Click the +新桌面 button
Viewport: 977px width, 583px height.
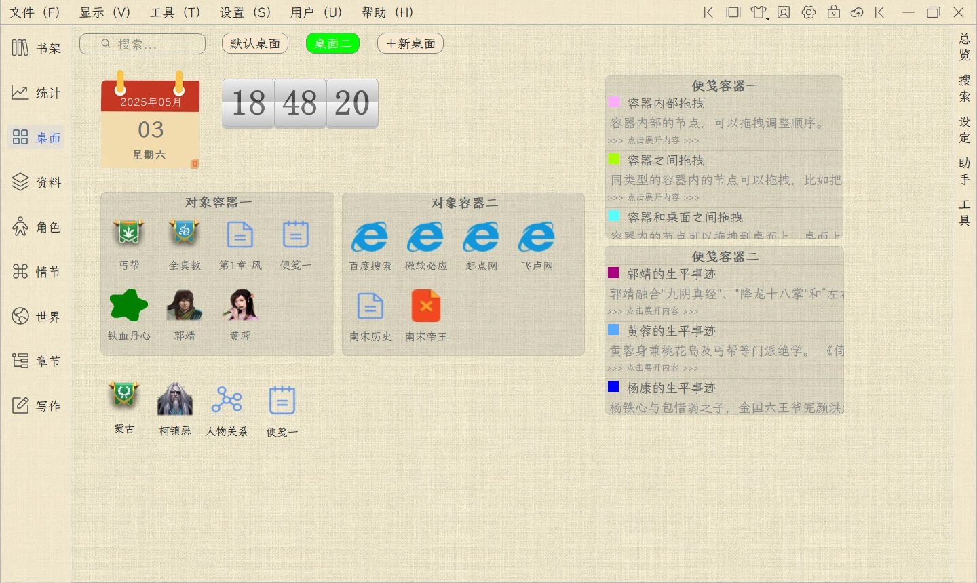(410, 43)
